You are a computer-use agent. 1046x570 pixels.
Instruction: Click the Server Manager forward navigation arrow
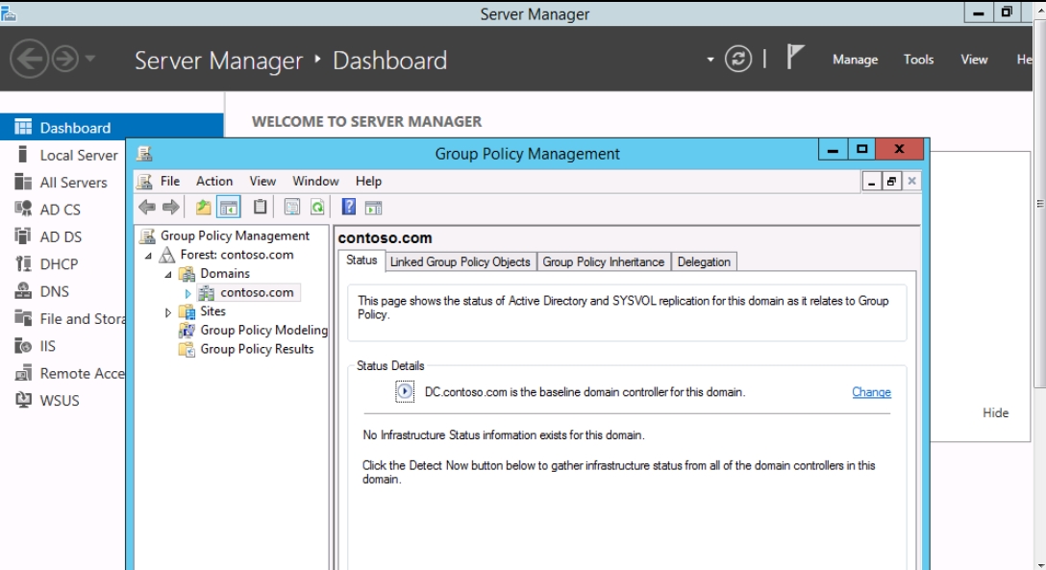[65, 59]
